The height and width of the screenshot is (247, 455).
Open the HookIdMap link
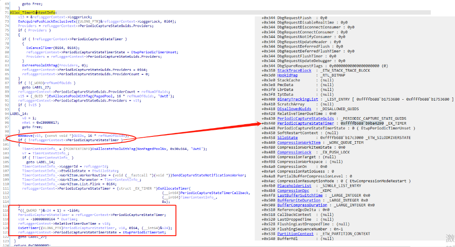(x=287, y=75)
